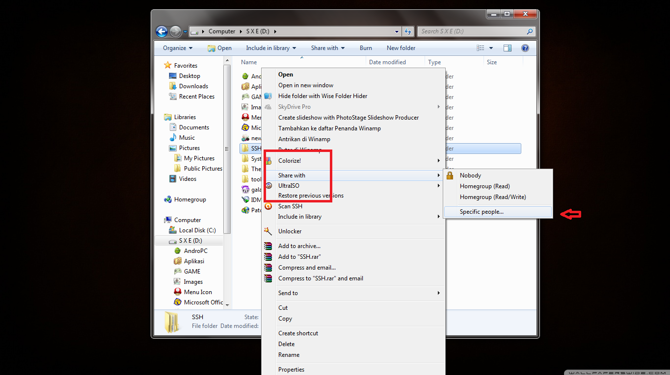Open Include in library toolbar dropdown
The width and height of the screenshot is (670, 375).
click(x=271, y=48)
